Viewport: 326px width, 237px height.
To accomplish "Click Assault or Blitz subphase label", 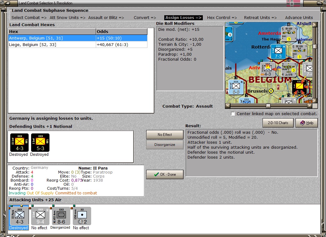I will click(x=106, y=18).
